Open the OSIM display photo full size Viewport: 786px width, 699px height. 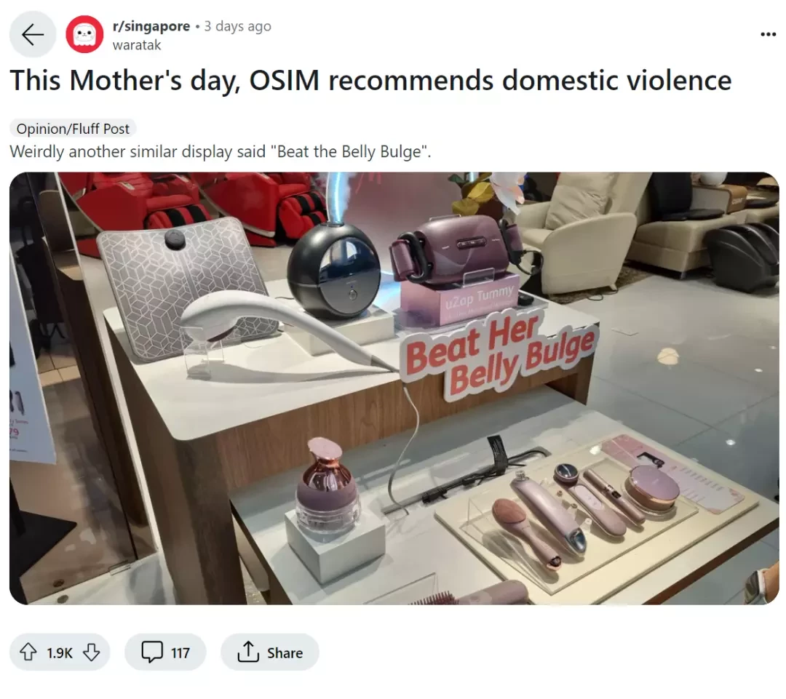394,388
